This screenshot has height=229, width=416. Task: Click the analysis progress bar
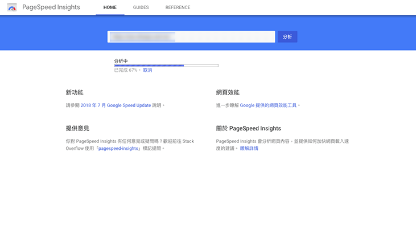coord(166,66)
